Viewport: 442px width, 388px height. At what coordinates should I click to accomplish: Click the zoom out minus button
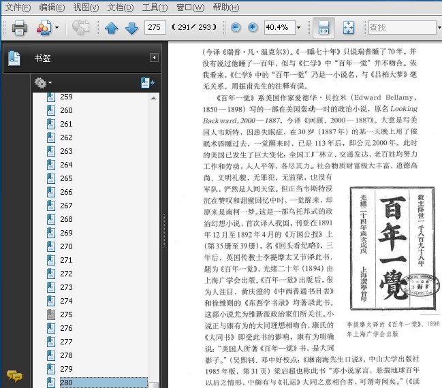tap(236, 28)
